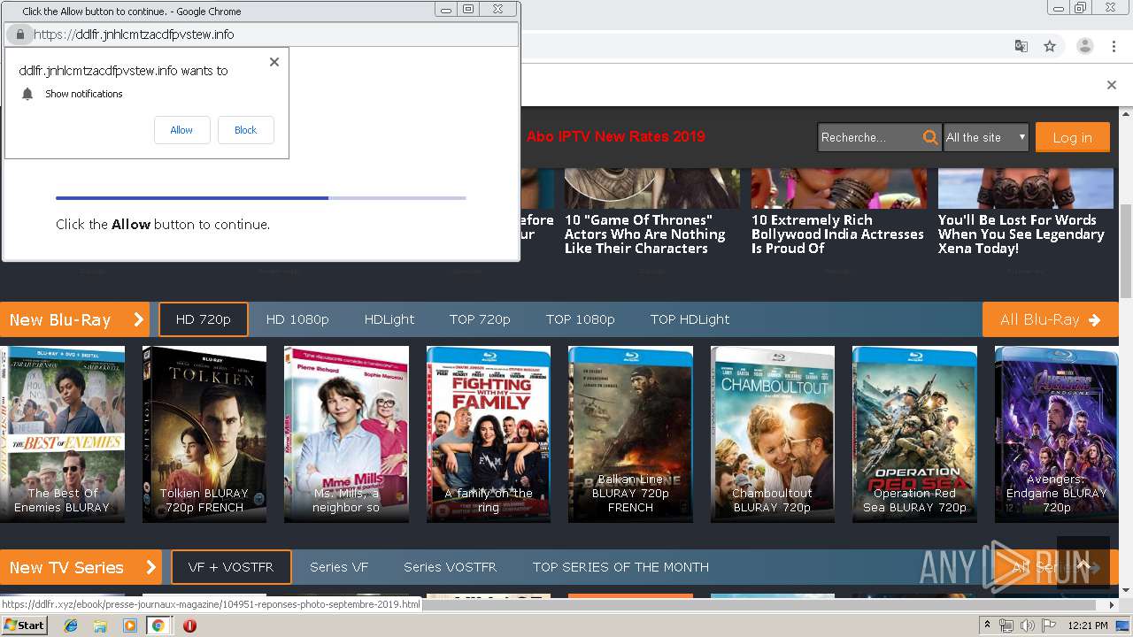This screenshot has height=637, width=1133.
Task: Click the Google Translate icon in Chrome
Action: click(x=1021, y=46)
